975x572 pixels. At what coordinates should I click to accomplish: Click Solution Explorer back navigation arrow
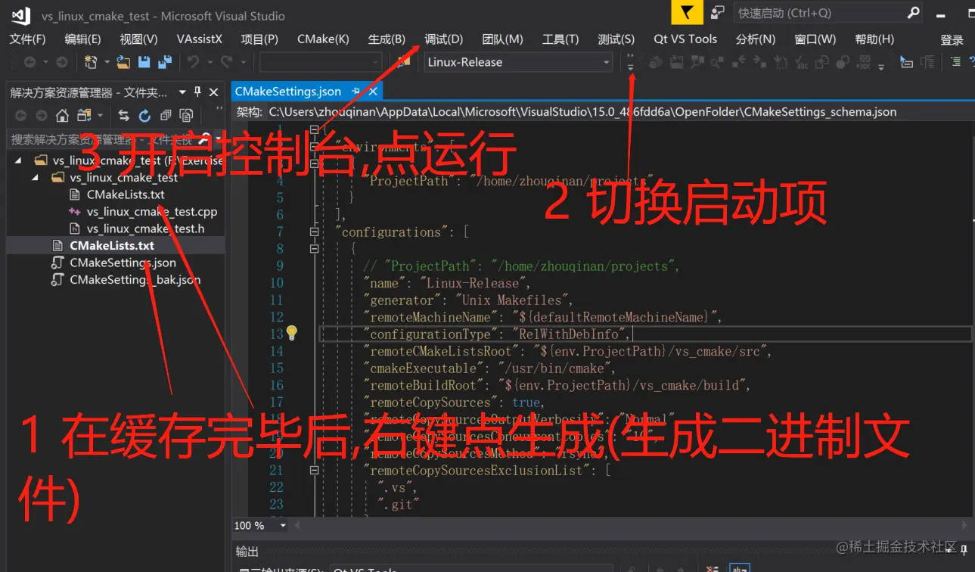pos(20,116)
